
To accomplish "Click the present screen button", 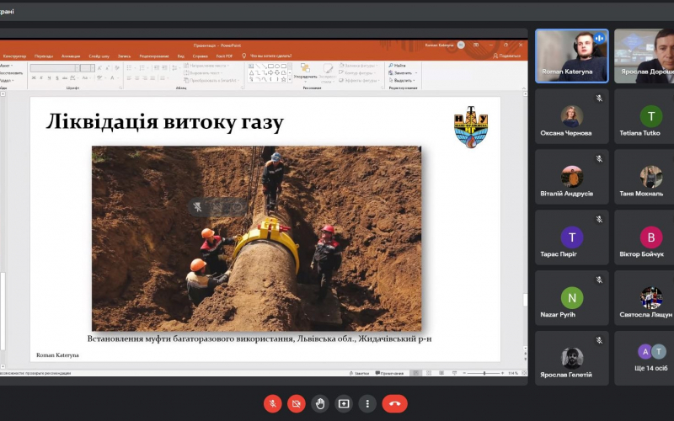I will [344, 403].
